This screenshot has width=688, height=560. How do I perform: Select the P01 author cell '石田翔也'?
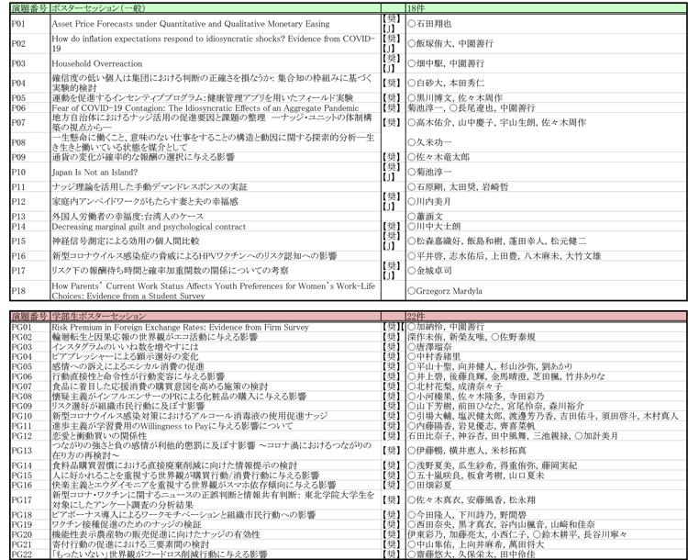pyautogui.click(x=547, y=24)
